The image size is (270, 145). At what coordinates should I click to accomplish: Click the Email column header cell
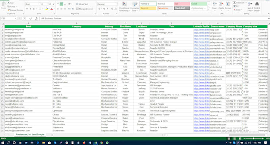(29, 27)
